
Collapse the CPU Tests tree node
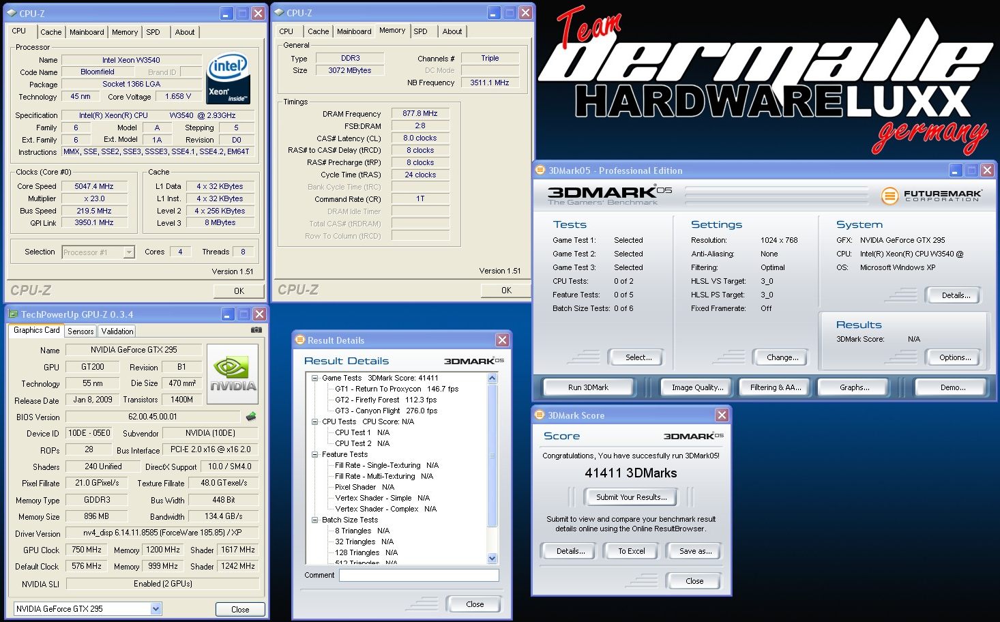[x=315, y=421]
